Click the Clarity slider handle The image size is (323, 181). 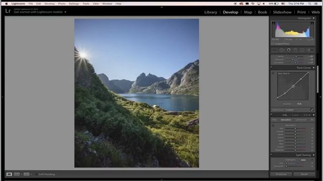point(296,56)
